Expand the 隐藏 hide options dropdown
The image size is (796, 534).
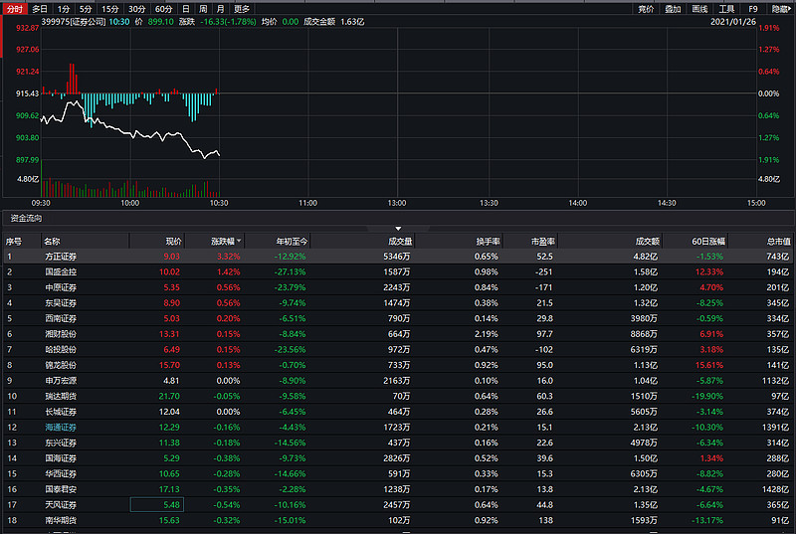(782, 8)
